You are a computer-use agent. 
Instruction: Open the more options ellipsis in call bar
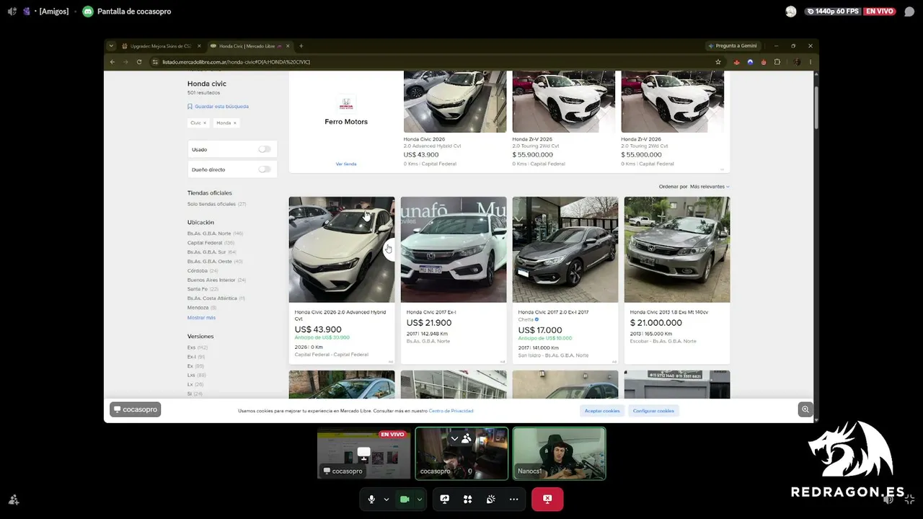tap(514, 499)
